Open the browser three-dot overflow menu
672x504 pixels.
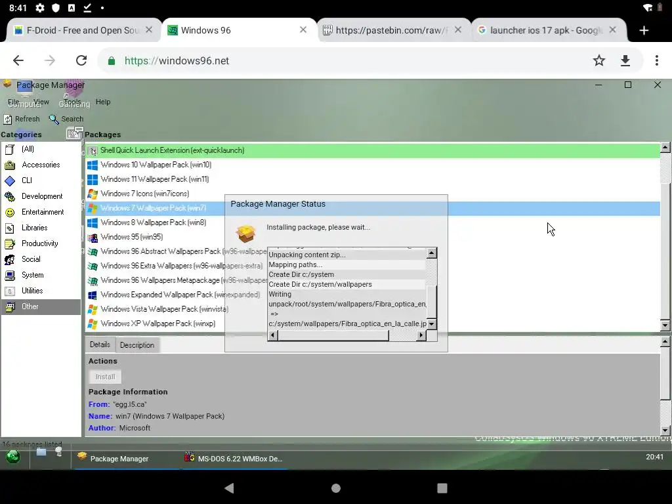coord(656,60)
